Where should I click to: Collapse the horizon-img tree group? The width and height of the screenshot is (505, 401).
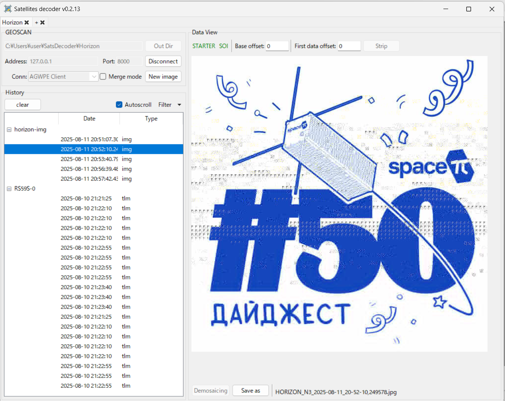coord(9,130)
